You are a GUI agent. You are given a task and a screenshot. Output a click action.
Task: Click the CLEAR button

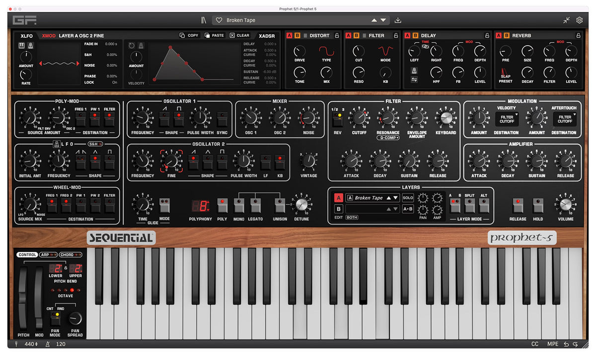click(239, 35)
